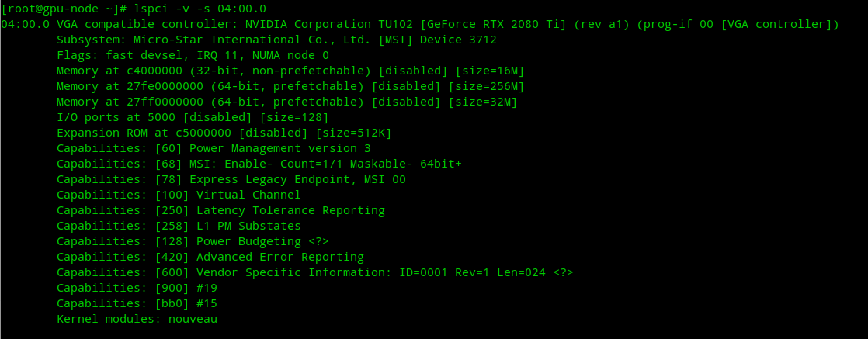
Task: Click the I/O ports at 5000 line
Action: (x=193, y=117)
